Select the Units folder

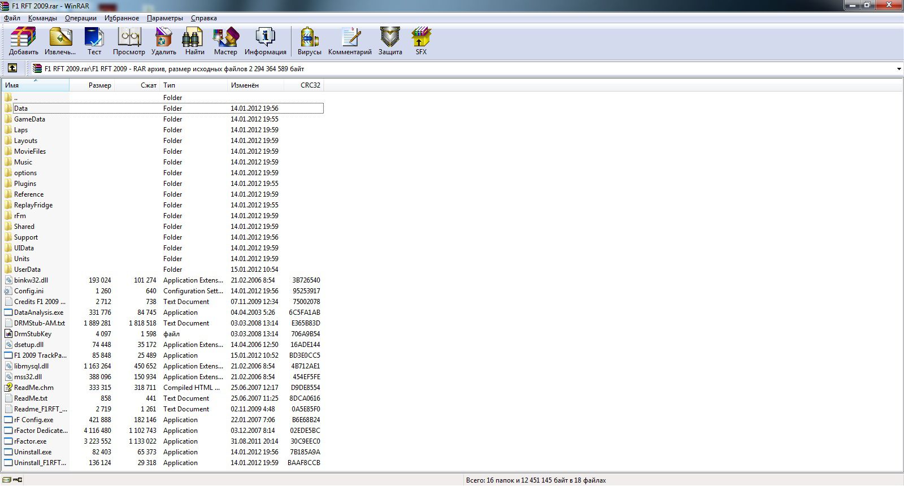(x=21, y=259)
